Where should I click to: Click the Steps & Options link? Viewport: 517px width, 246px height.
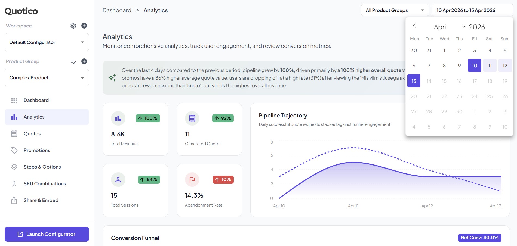(42, 167)
